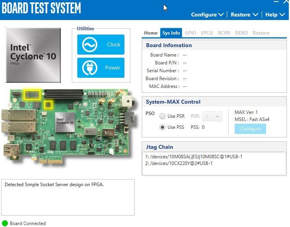Click the Configure button in System-MAX Control

[x=250, y=129]
